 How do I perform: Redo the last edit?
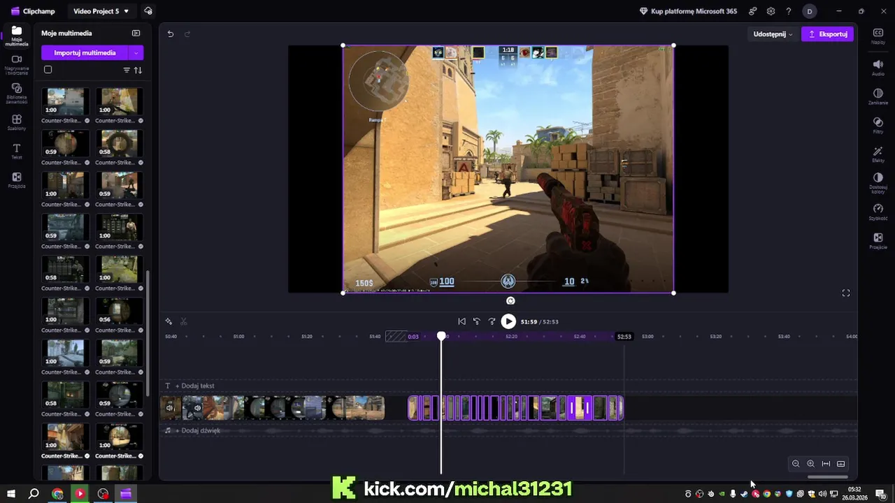tap(187, 34)
